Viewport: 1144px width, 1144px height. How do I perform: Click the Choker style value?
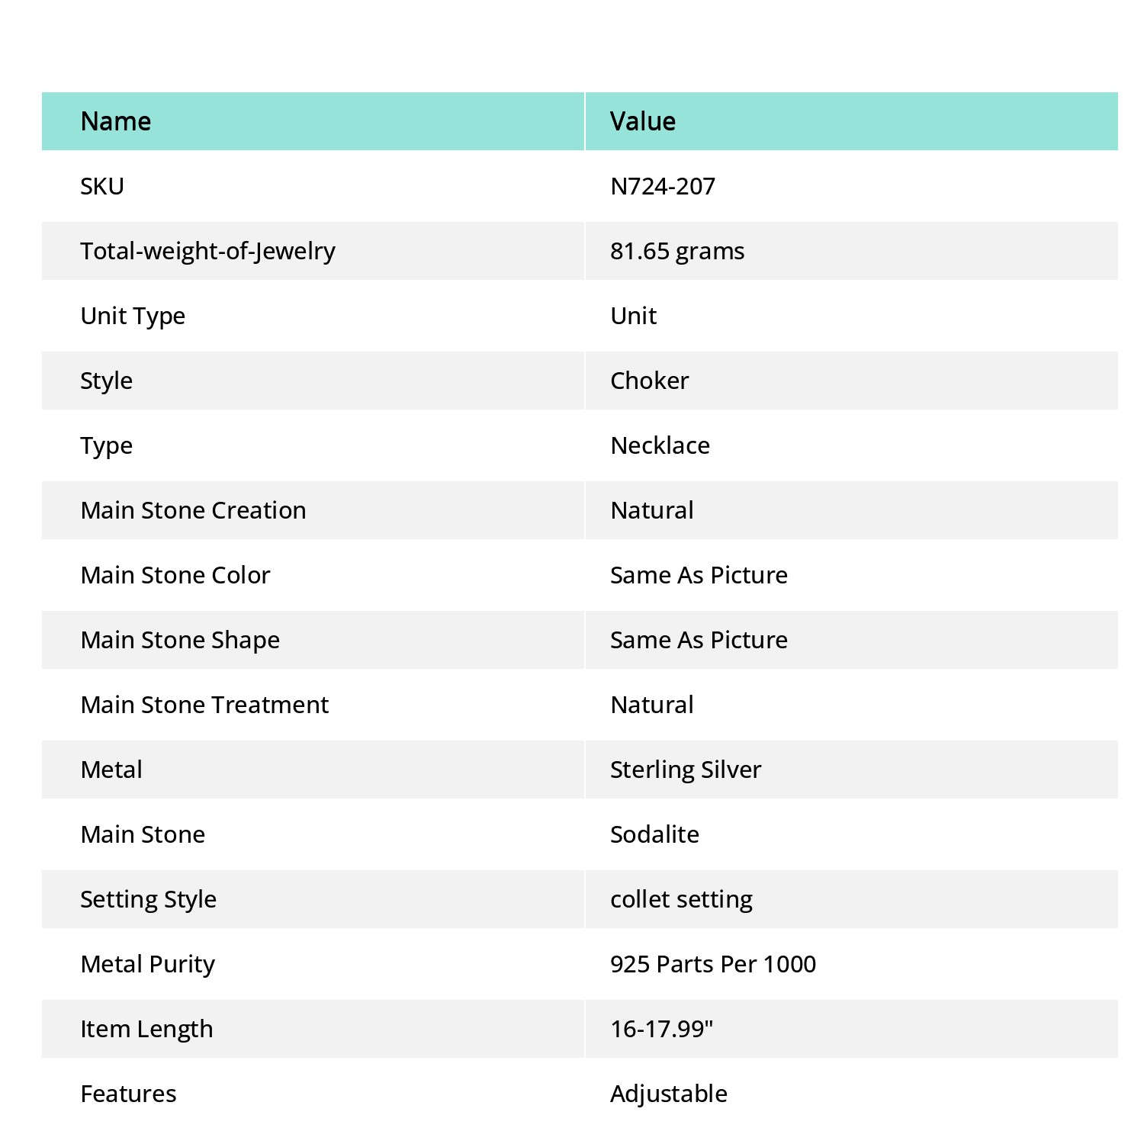[x=649, y=381]
